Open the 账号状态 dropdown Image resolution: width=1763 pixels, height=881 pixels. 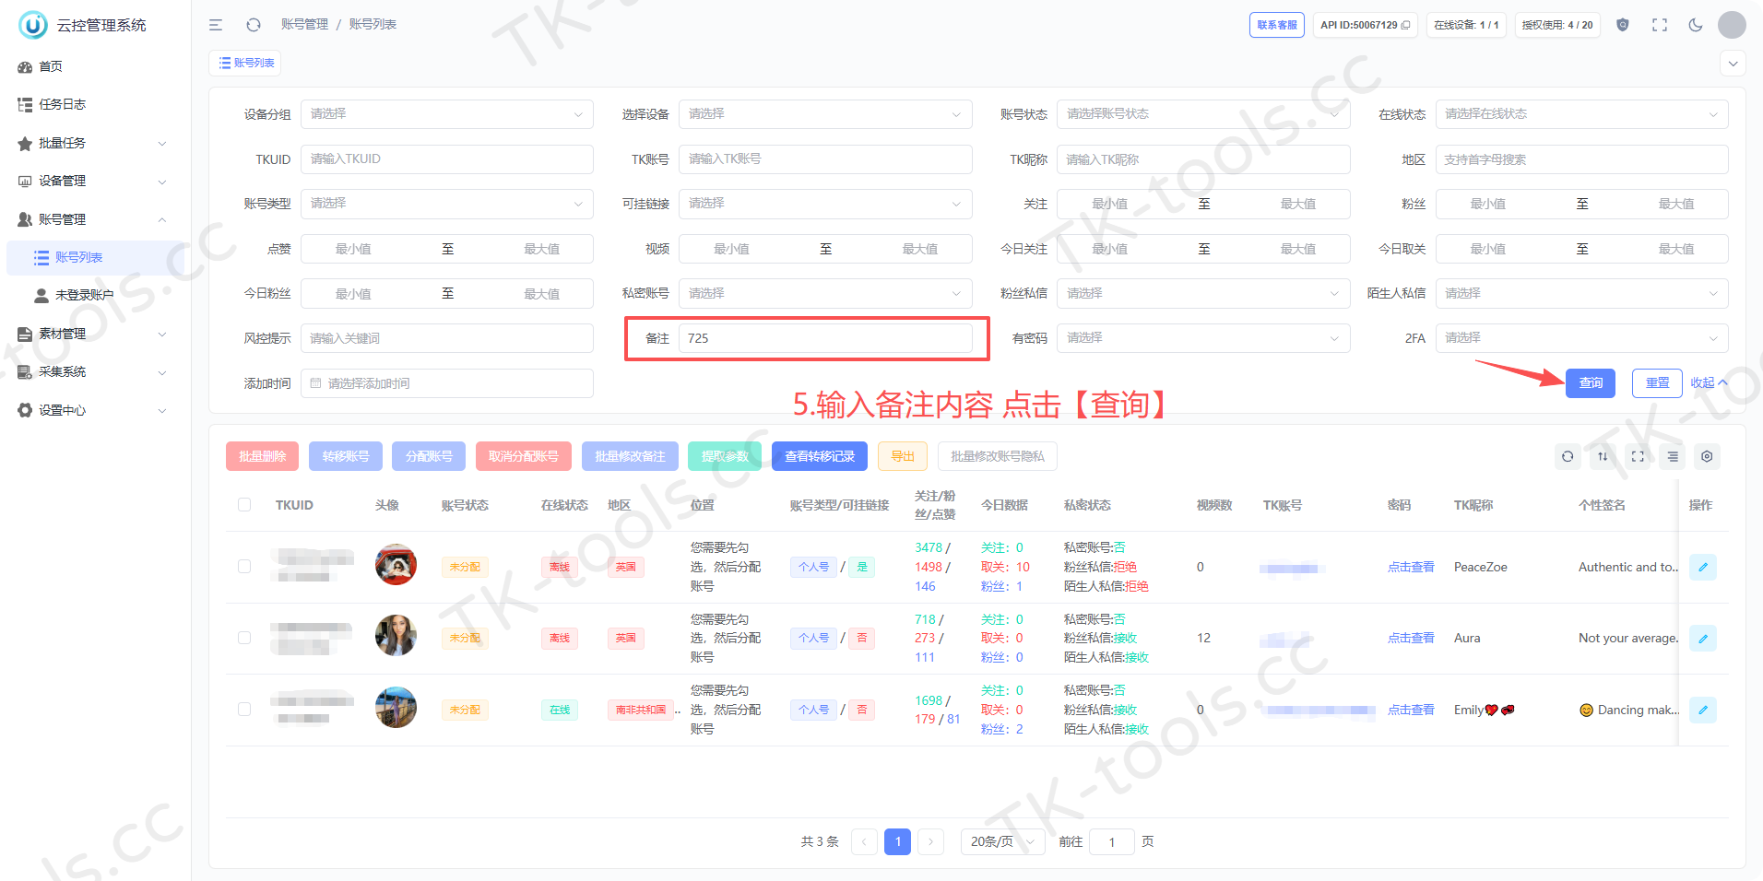(1203, 114)
